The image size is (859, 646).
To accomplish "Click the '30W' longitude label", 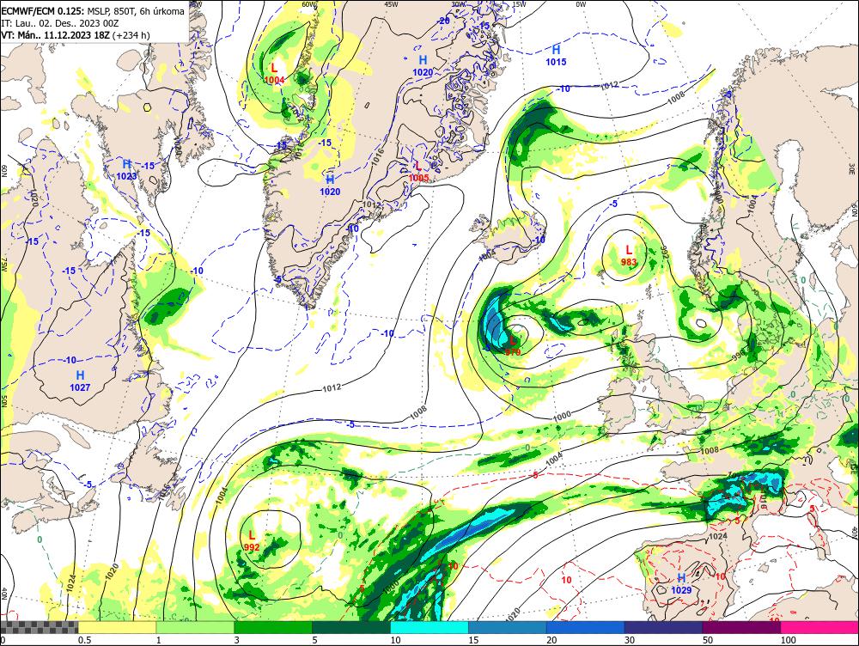I will tap(458, 4).
